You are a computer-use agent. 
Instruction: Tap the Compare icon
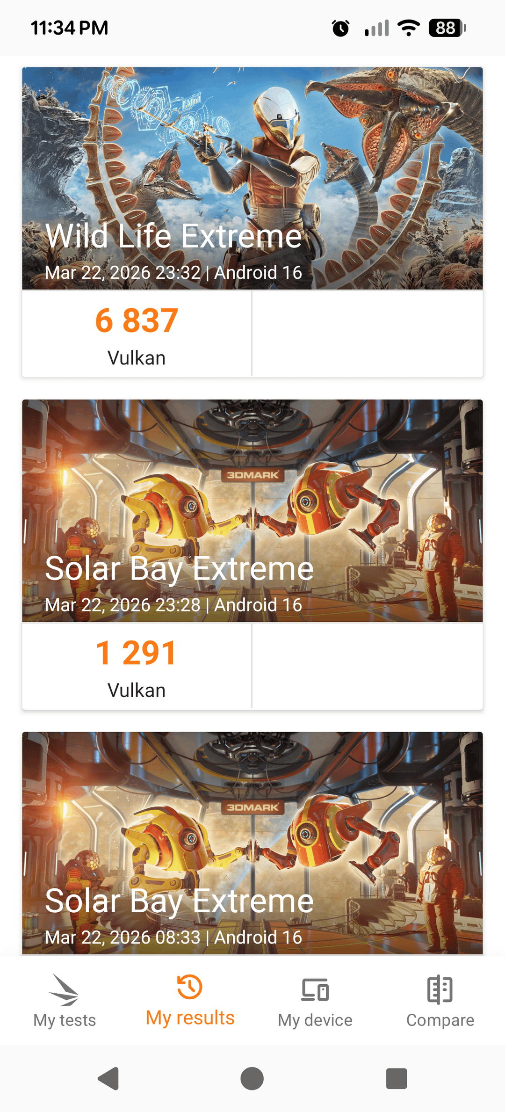click(440, 989)
